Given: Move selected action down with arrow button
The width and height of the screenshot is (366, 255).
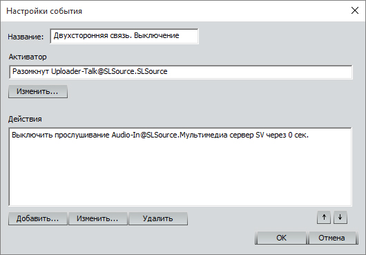Looking at the screenshot, I should coord(340,218).
